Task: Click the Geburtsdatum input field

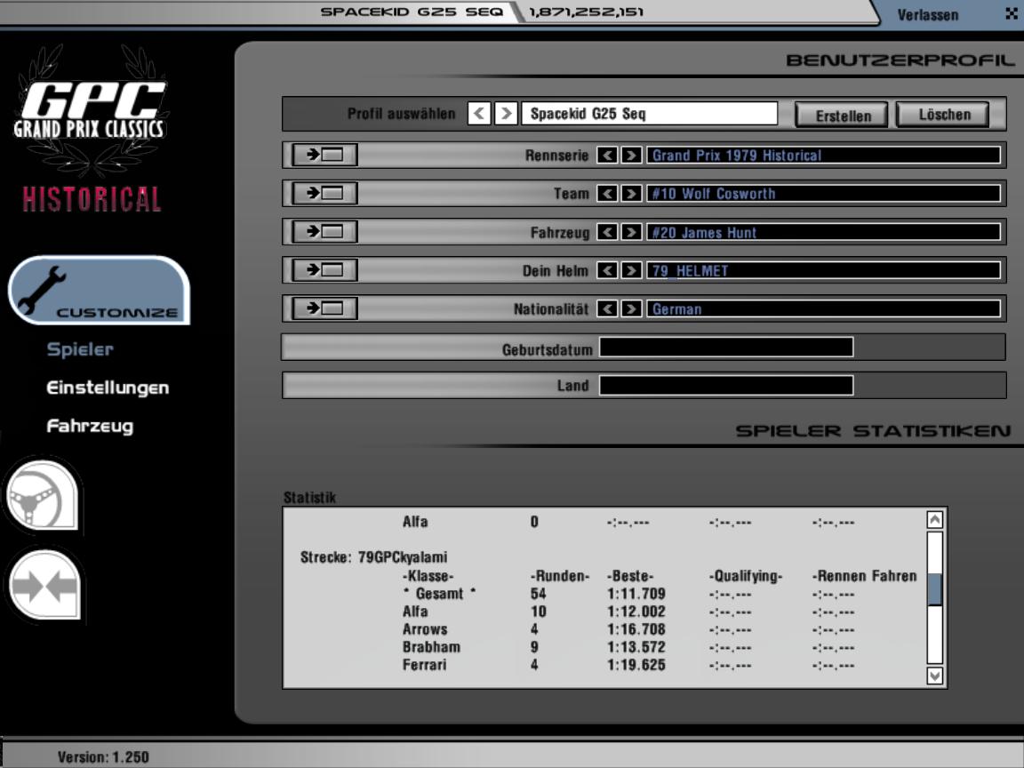Action: [x=725, y=348]
